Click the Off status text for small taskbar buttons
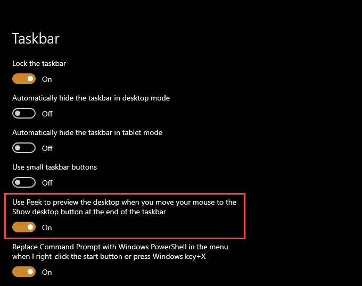This screenshot has height=286, width=362. [47, 183]
